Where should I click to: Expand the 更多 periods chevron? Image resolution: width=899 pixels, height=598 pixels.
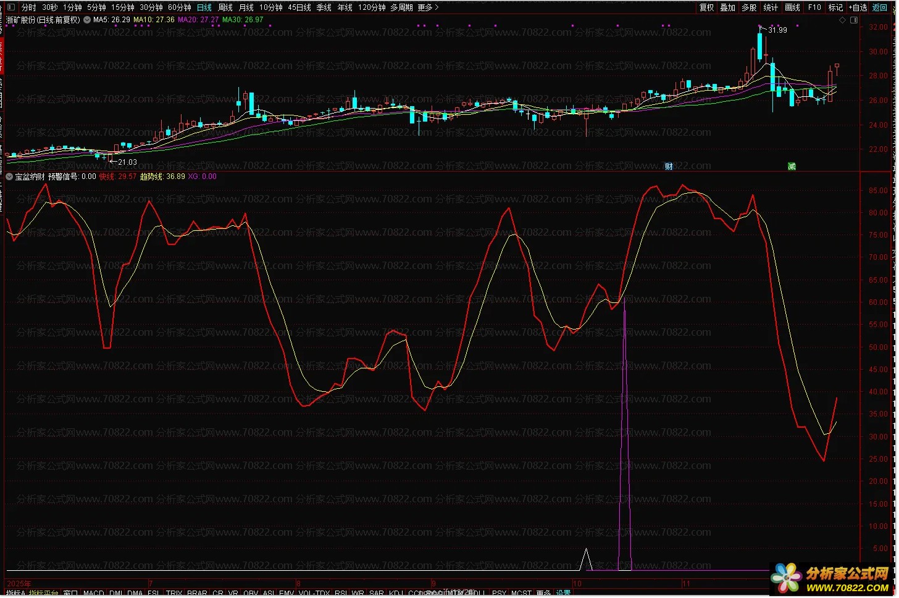[x=437, y=7]
